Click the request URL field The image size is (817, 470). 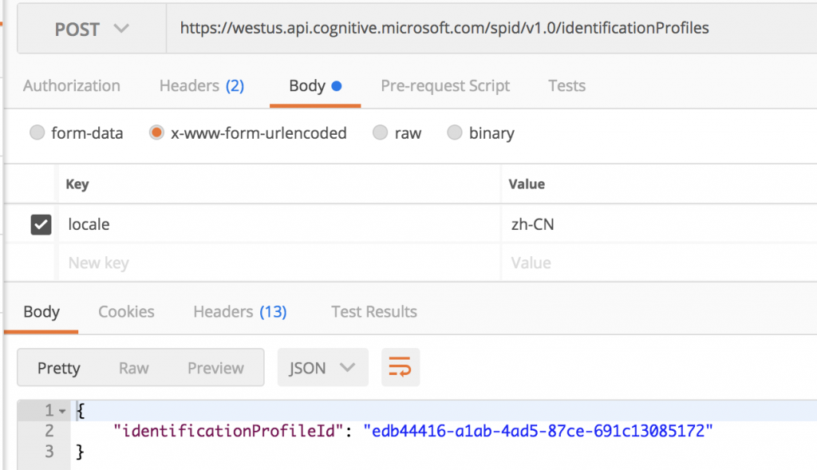click(479, 29)
